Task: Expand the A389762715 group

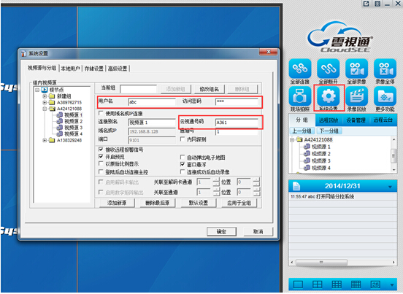Action: [45, 102]
